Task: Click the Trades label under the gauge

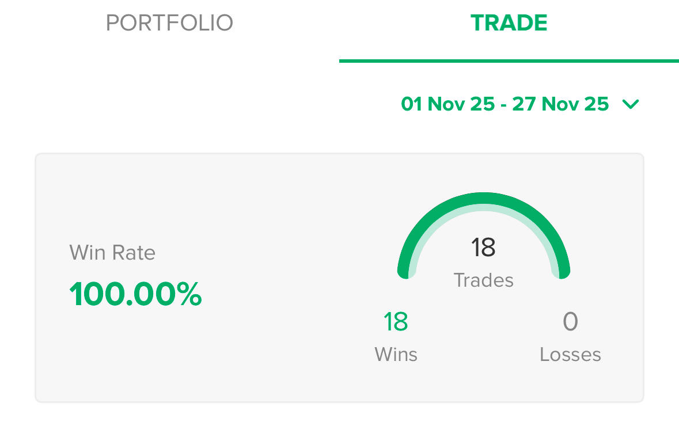Action: pyautogui.click(x=483, y=280)
